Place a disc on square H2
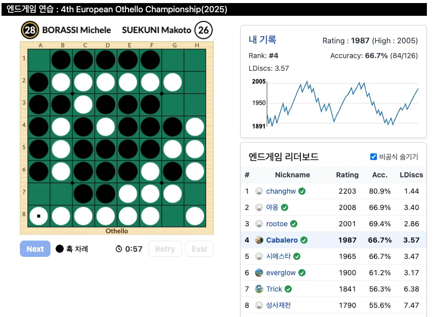The height and width of the screenshot is (317, 433). 195,82
